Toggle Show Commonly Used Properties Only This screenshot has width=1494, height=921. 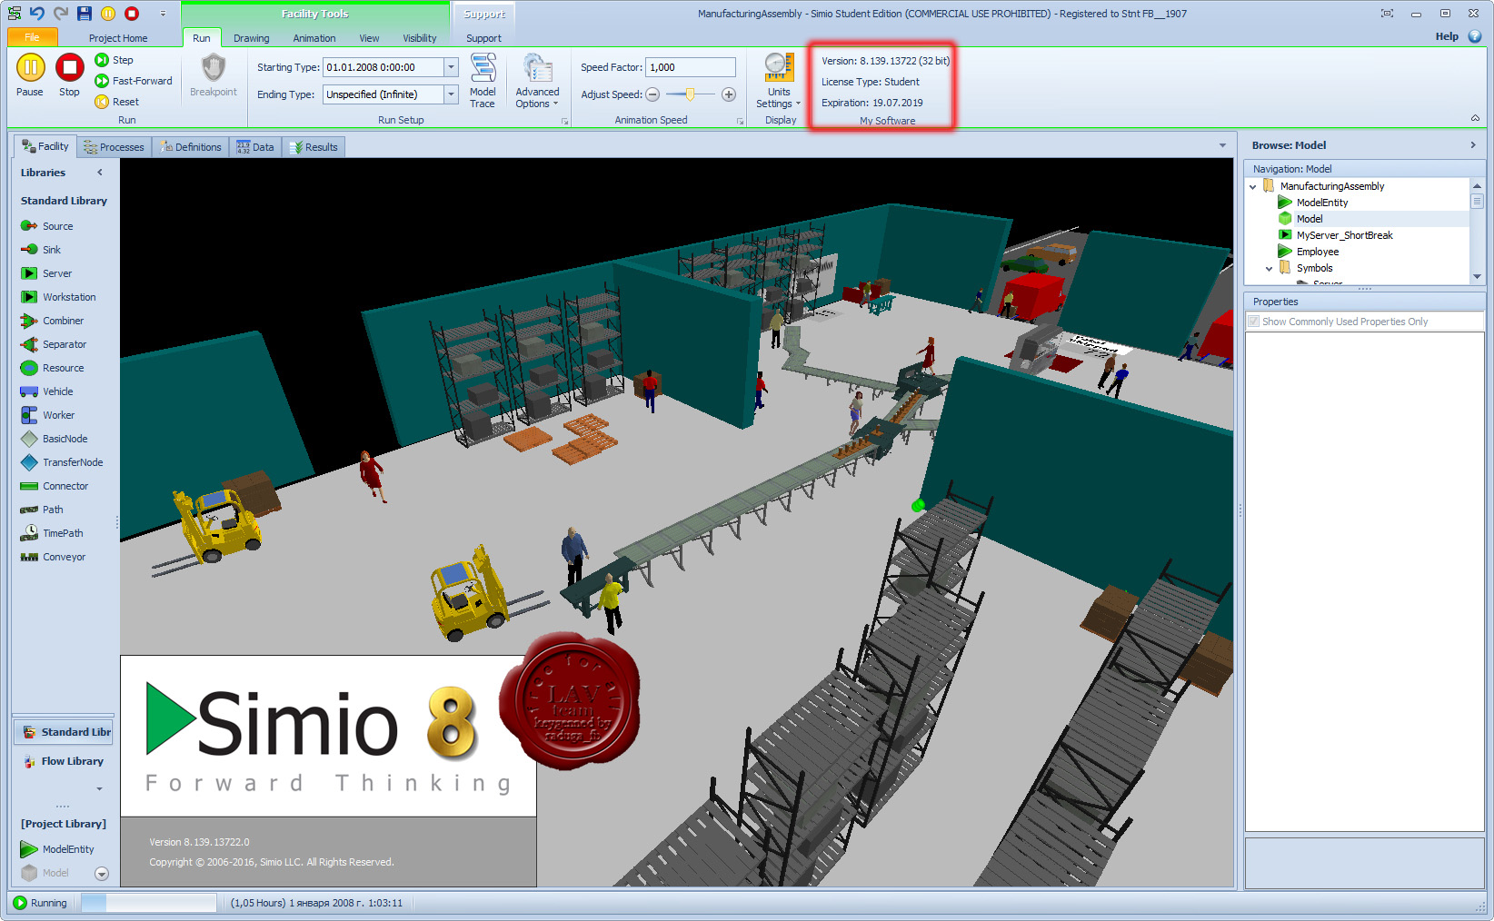(1254, 322)
